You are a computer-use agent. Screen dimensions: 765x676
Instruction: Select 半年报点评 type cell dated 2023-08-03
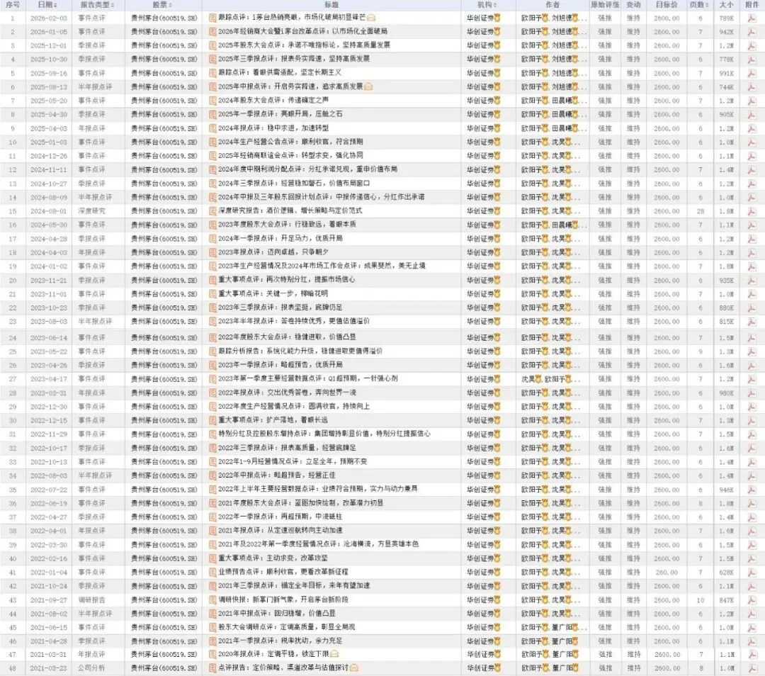pos(95,322)
